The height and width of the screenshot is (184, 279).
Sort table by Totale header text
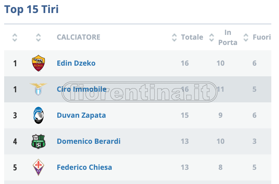[x=192, y=37]
